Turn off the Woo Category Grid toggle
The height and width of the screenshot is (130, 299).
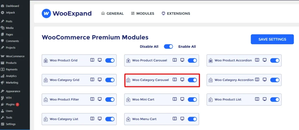pos(110,80)
